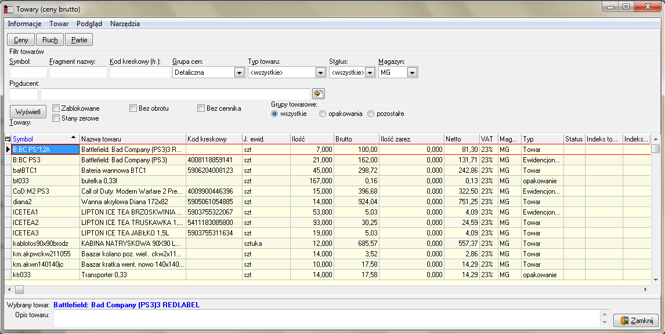Click the CoD:M2 PS3 symbol cell
The image size is (665, 334).
point(45,191)
